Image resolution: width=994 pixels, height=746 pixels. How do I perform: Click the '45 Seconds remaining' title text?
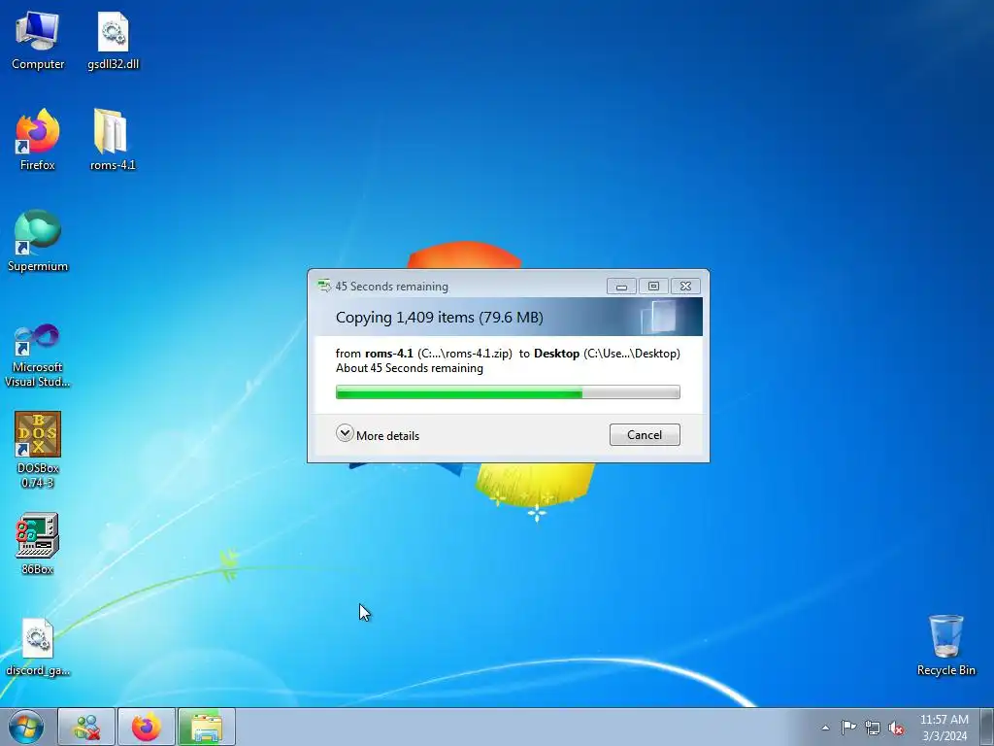(x=392, y=287)
